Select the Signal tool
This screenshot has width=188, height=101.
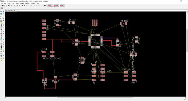pos(3,49)
